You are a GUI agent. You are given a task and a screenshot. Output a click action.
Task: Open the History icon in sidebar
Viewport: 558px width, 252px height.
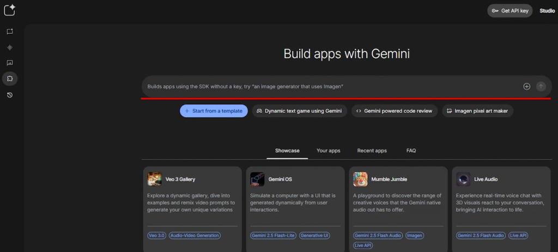point(10,95)
